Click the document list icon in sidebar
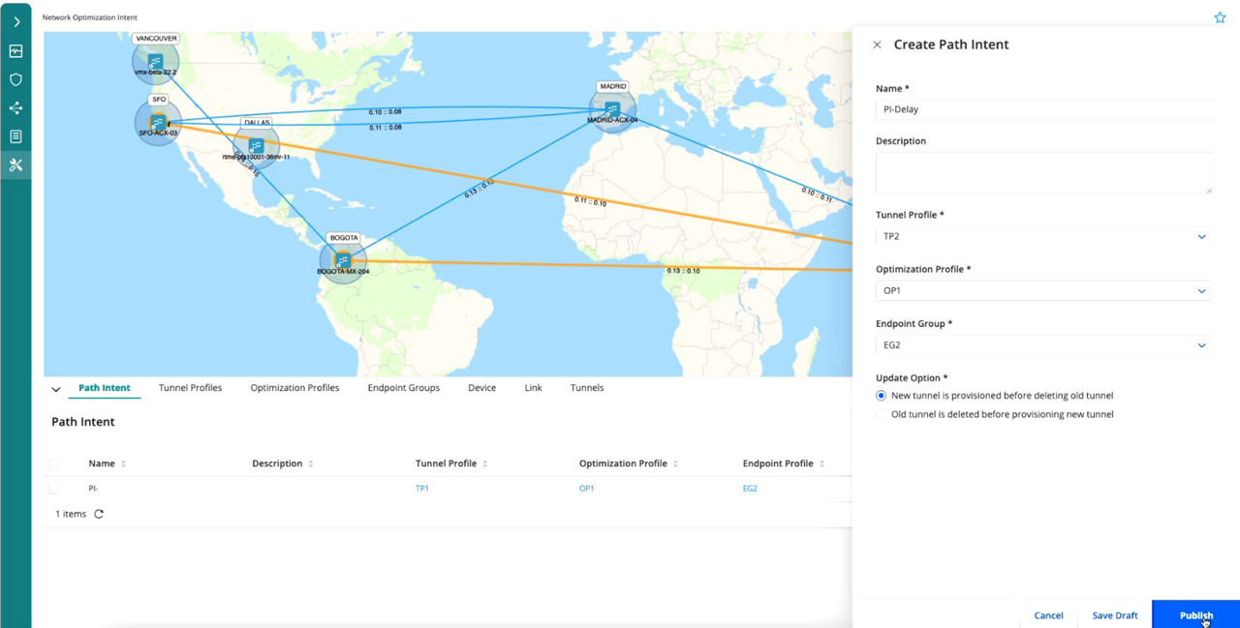1240x628 pixels. pyautogui.click(x=15, y=135)
